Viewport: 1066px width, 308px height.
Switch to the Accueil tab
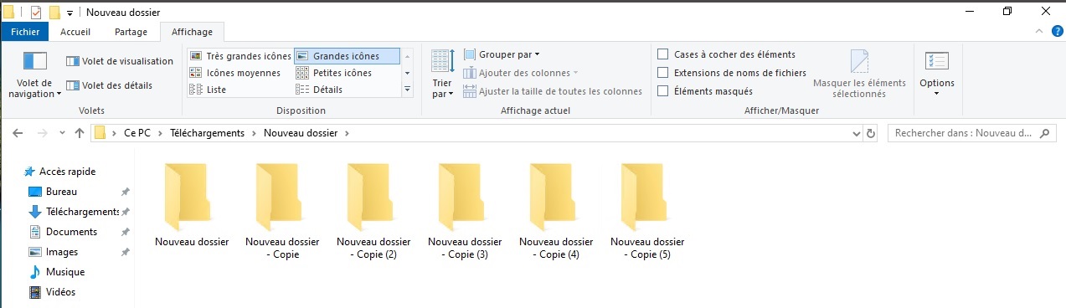point(75,32)
